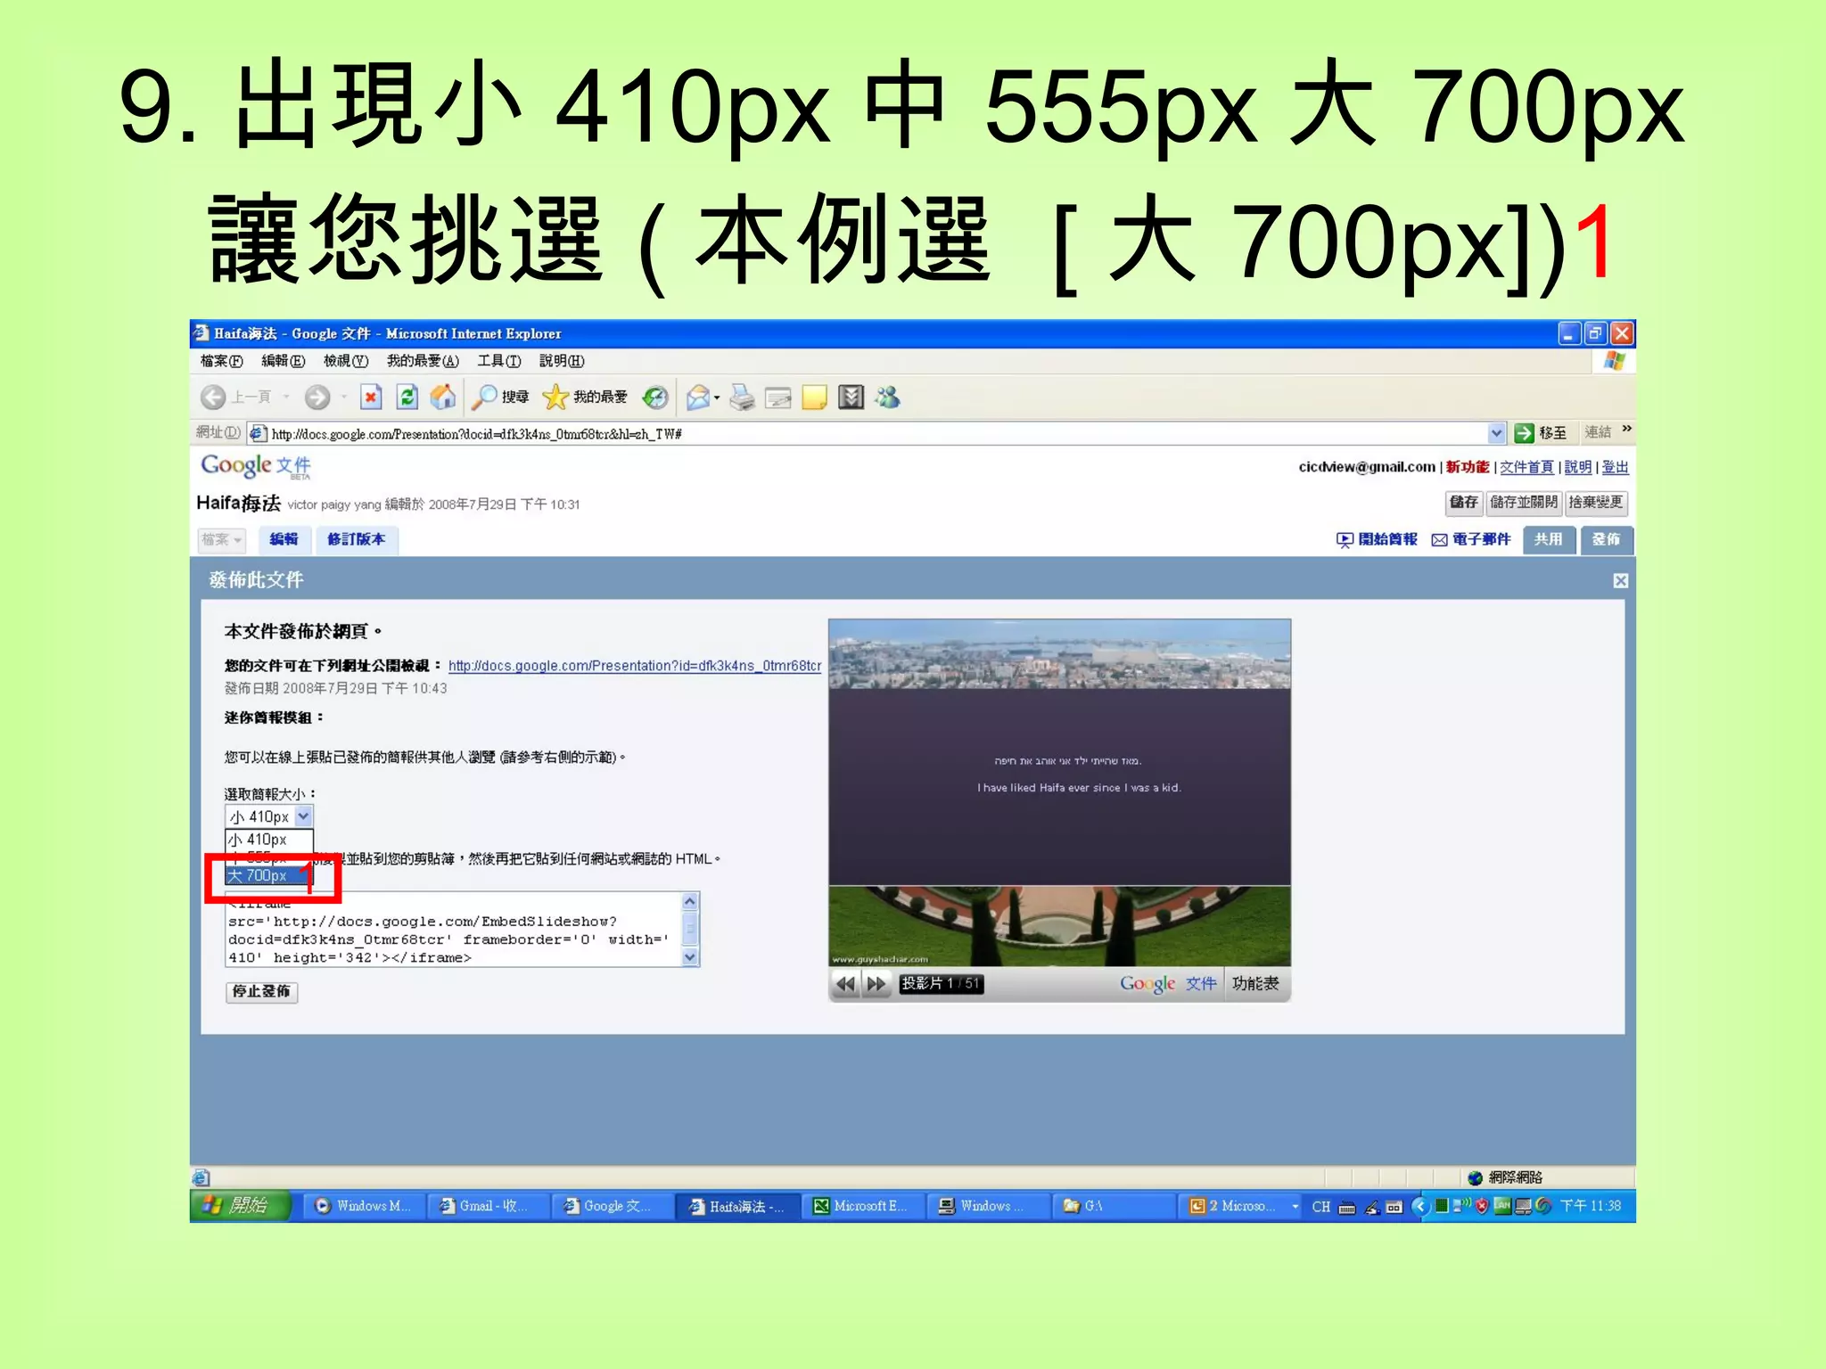1826x1369 pixels.
Task: Click the 文件首頁 link
Action: pos(1526,467)
